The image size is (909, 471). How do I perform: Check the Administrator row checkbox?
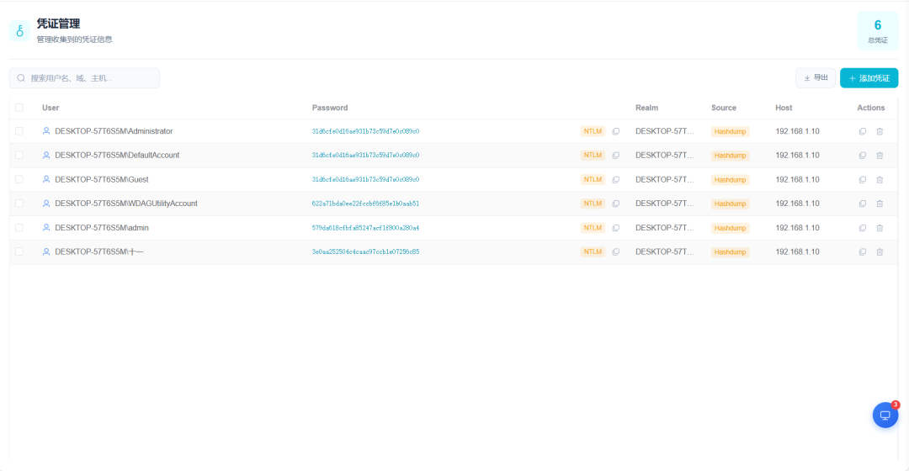click(x=19, y=131)
